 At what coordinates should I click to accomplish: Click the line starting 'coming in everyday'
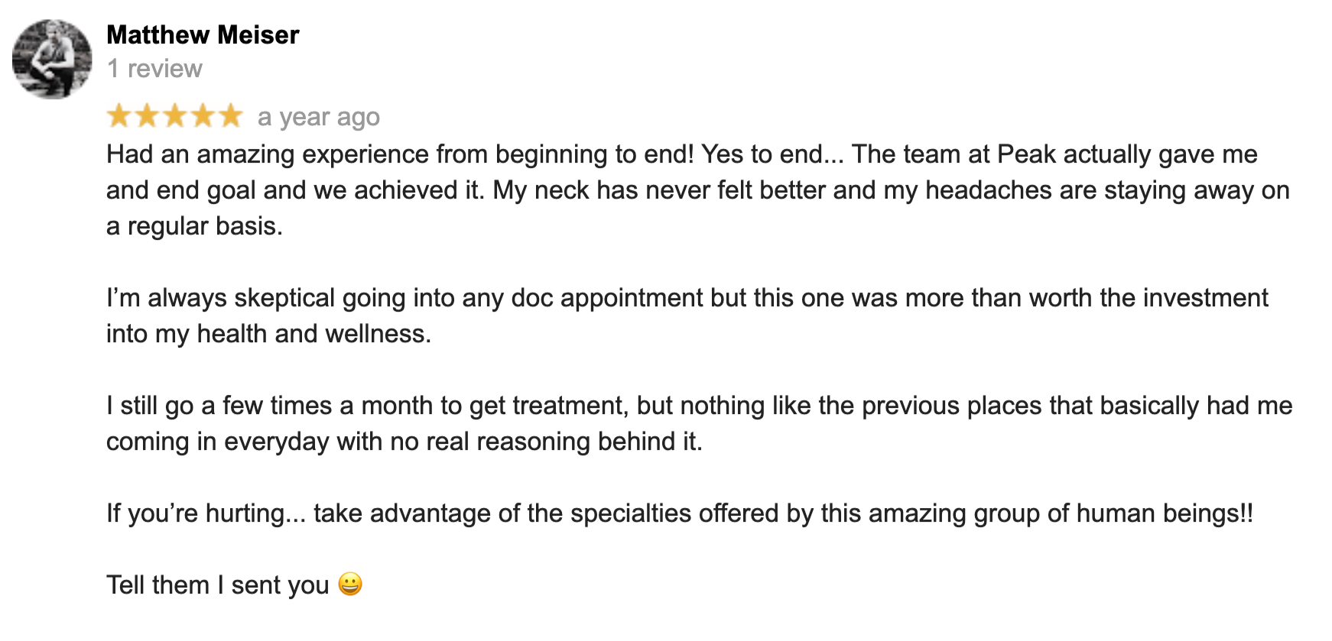point(404,442)
